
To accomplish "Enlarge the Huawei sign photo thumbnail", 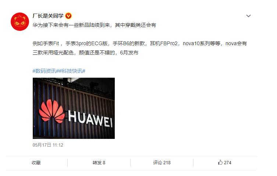I will tap(74, 108).
